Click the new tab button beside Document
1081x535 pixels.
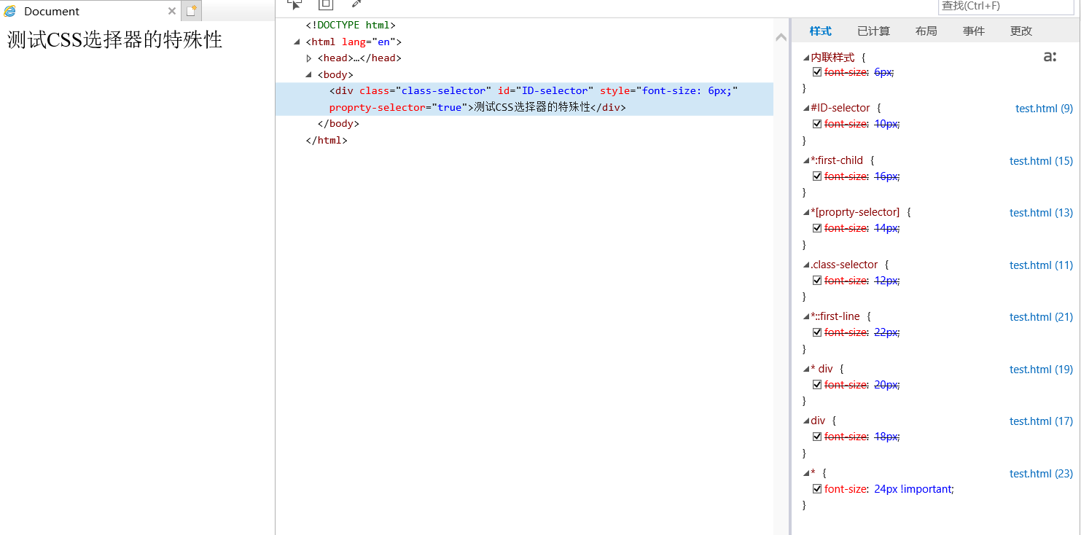point(191,11)
